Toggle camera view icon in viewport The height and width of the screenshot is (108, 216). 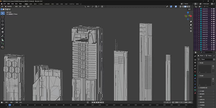pyautogui.click(x=191, y=28)
